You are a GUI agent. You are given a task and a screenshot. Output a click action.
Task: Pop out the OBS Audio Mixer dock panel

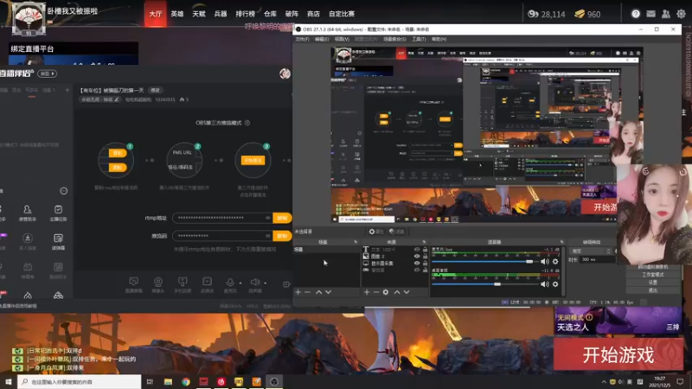tap(561, 242)
